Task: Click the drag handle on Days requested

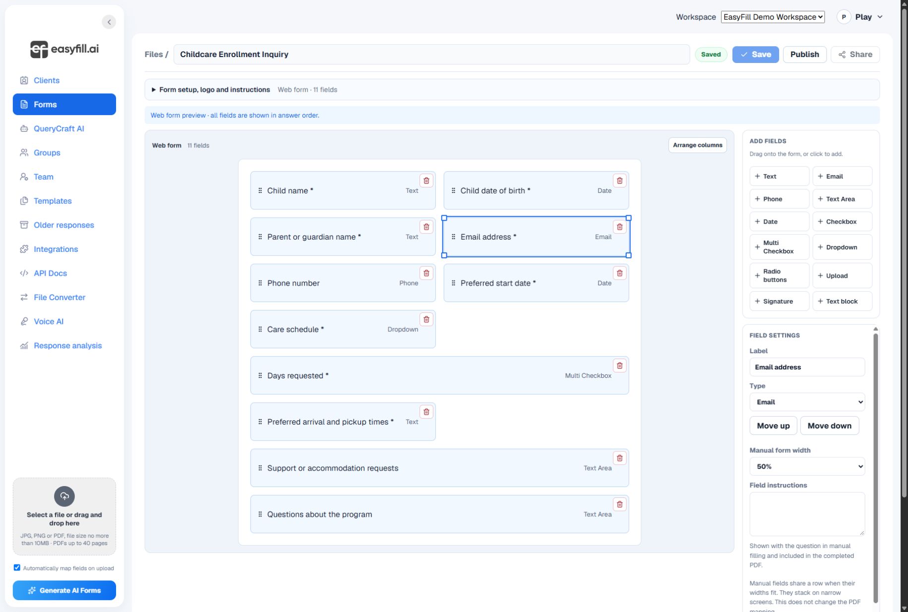Action: 260,375
